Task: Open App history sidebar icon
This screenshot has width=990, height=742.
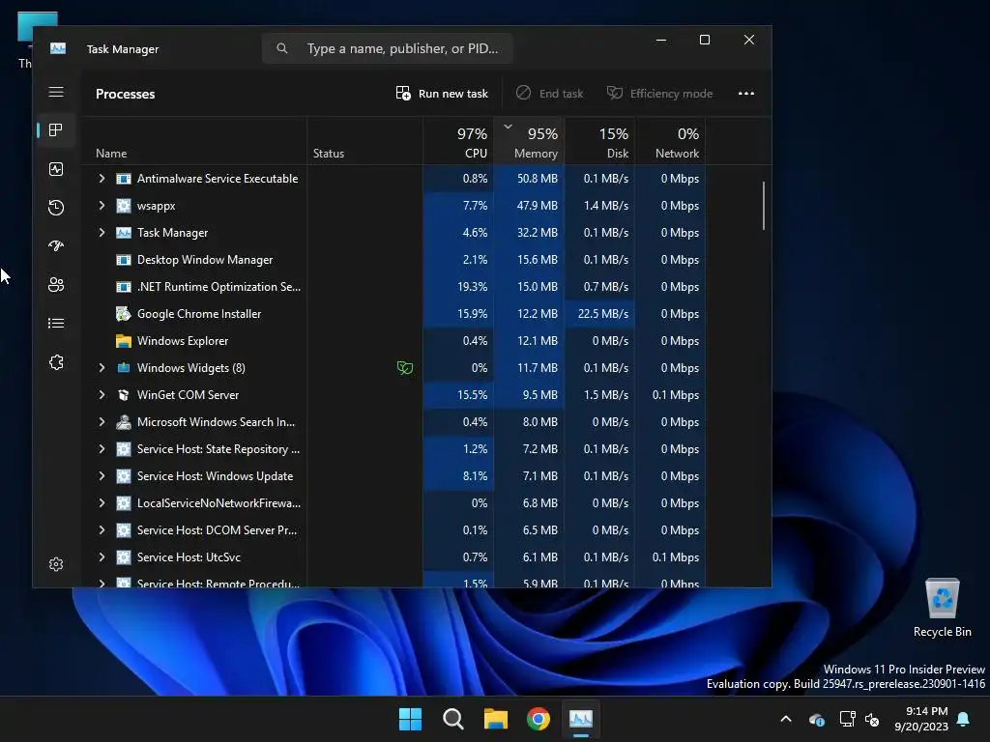Action: click(56, 208)
